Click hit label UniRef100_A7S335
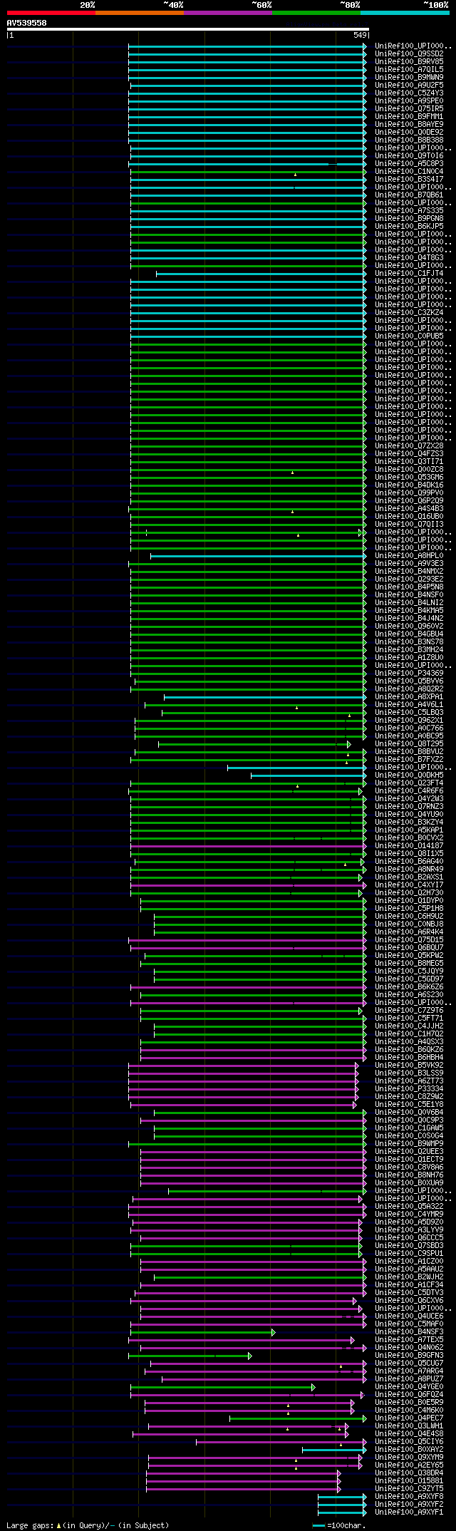Viewport: 456px width, 1531px height. point(409,210)
